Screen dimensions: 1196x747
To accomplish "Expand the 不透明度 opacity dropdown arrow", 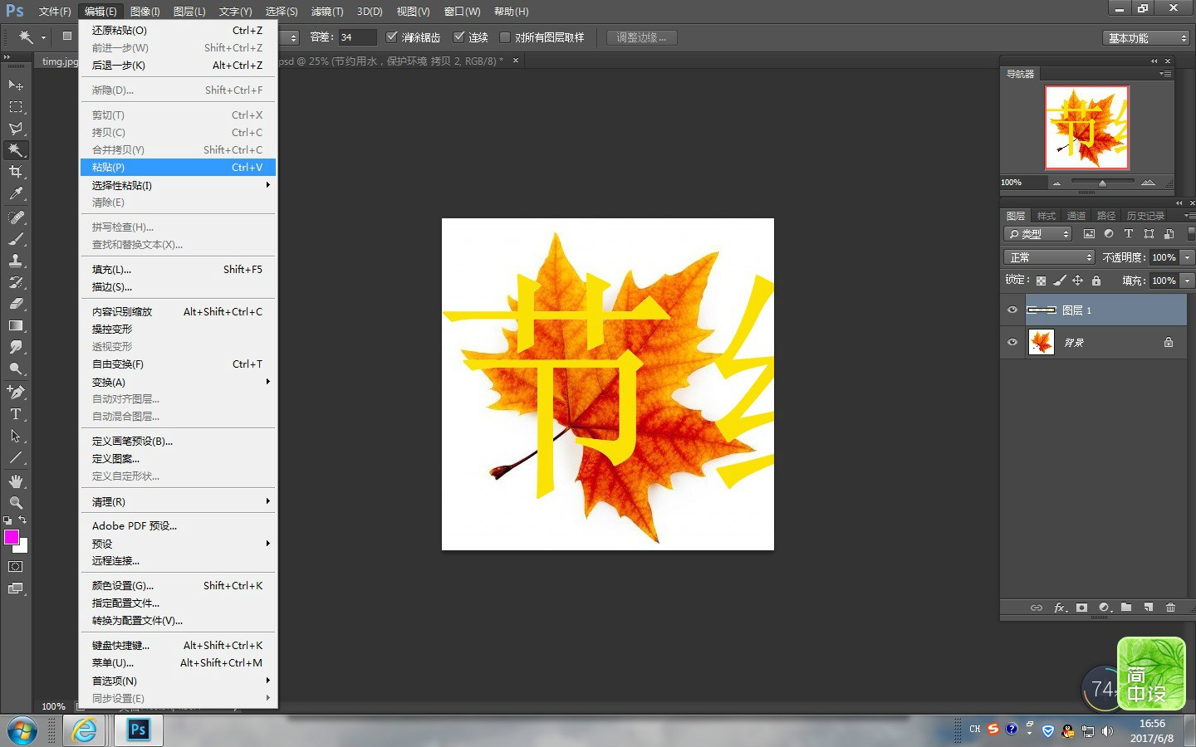I will 1188,257.
